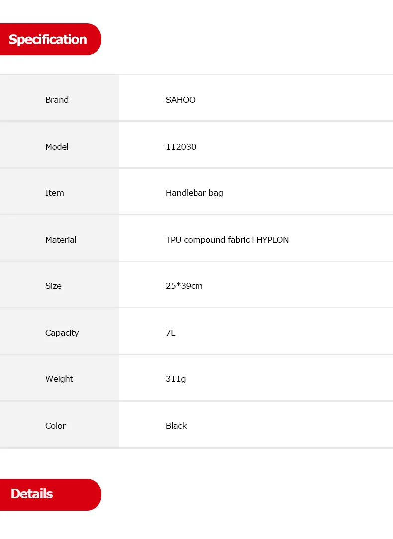
Task: Click the word Specification in header
Action: (x=48, y=40)
